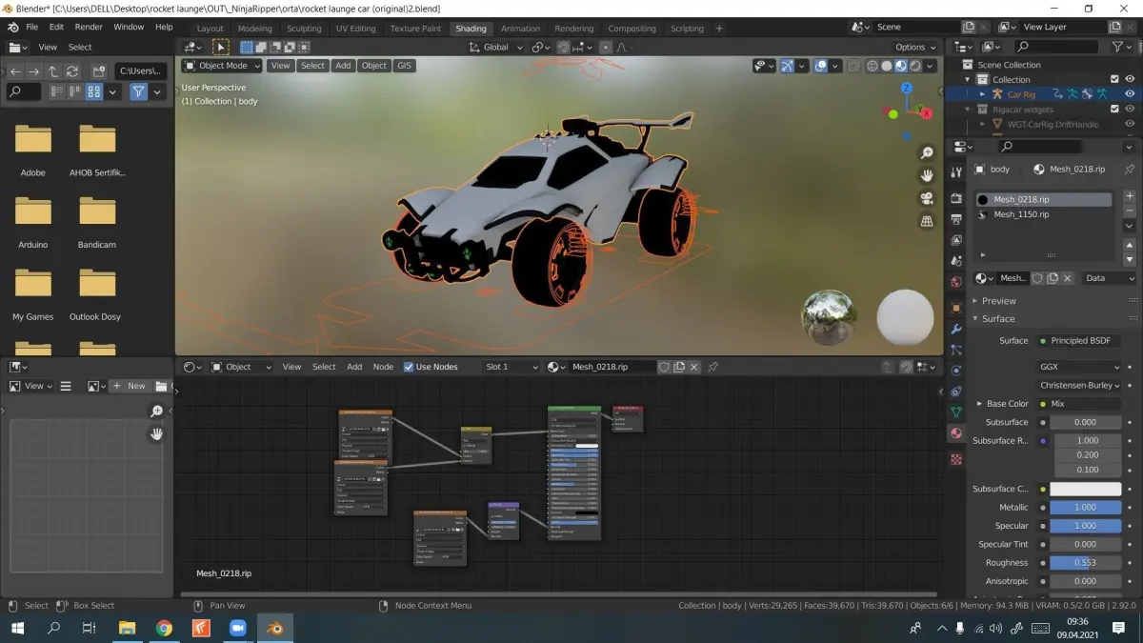The image size is (1143, 643).
Task: Click the node editor pin icon
Action: point(712,367)
